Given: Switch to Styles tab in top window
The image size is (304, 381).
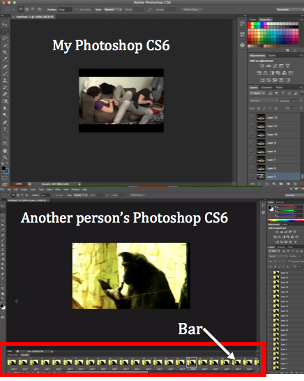Looking at the screenshot, I should coord(272,56).
